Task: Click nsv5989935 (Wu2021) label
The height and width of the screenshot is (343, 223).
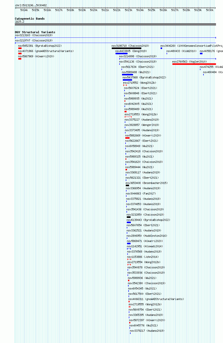Action: tap(139, 99)
